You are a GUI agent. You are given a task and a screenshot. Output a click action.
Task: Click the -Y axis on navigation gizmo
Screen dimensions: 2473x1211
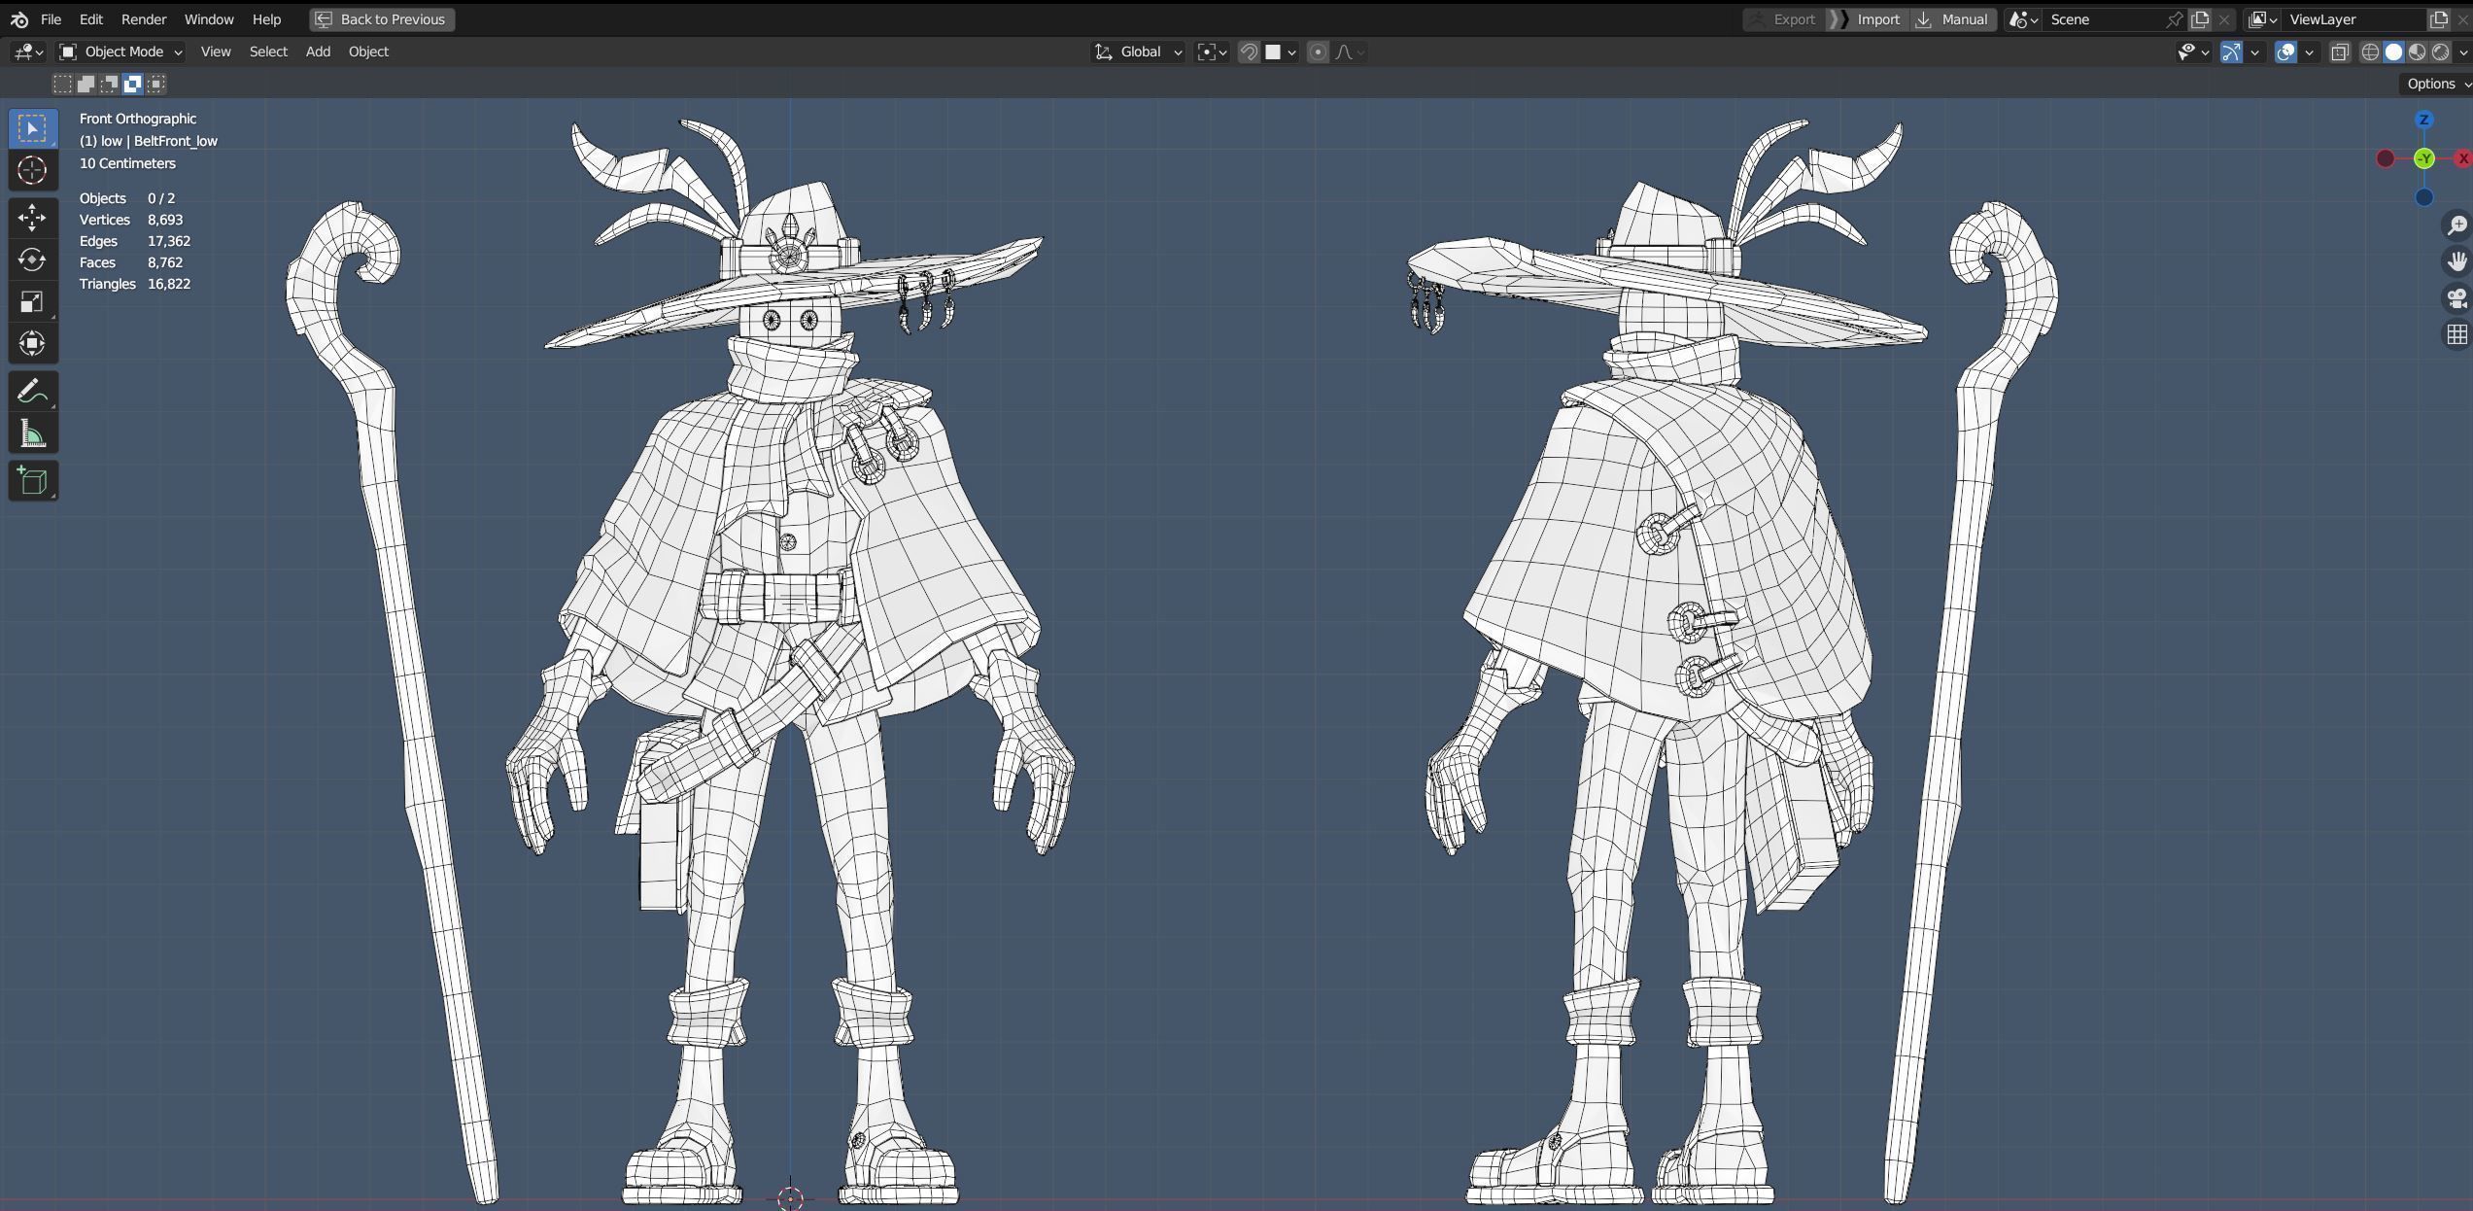click(2423, 158)
